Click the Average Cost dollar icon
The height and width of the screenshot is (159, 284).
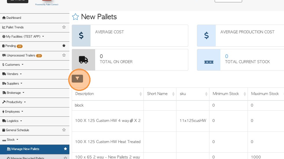pyautogui.click(x=81, y=36)
